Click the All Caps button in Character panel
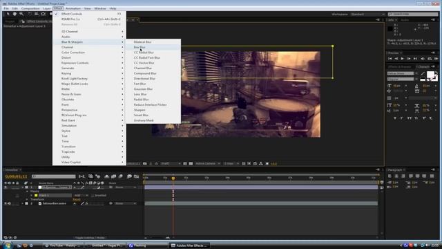Image resolution: width=442 pixels, height=249 pixels. (x=410, y=118)
